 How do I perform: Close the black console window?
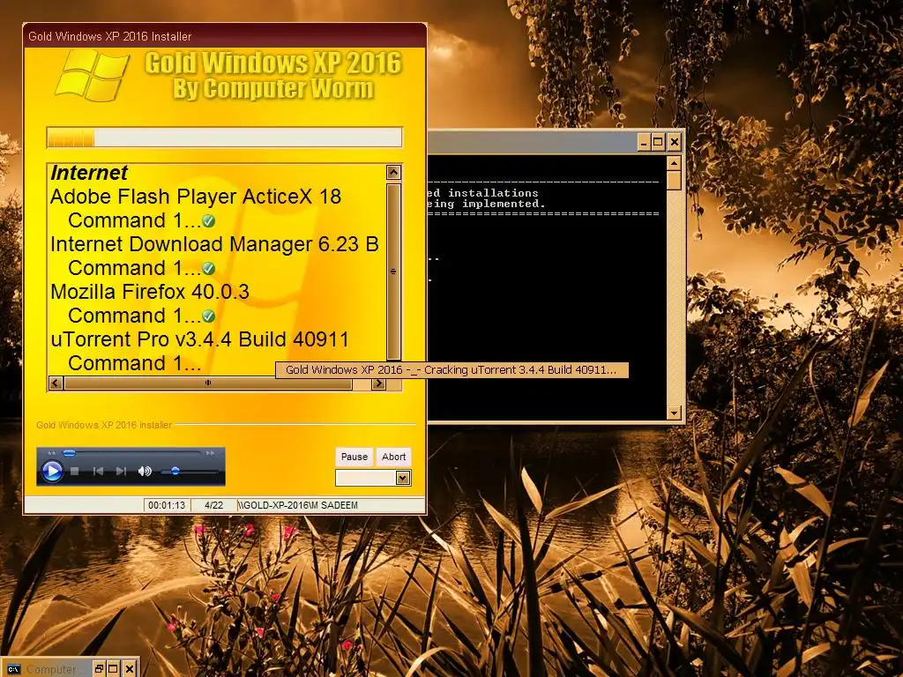tap(675, 142)
